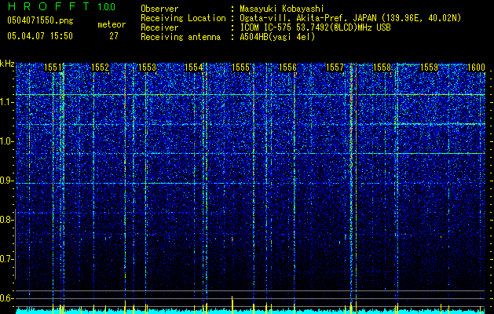Click the 1.1 frequency axis label

coord(6,102)
